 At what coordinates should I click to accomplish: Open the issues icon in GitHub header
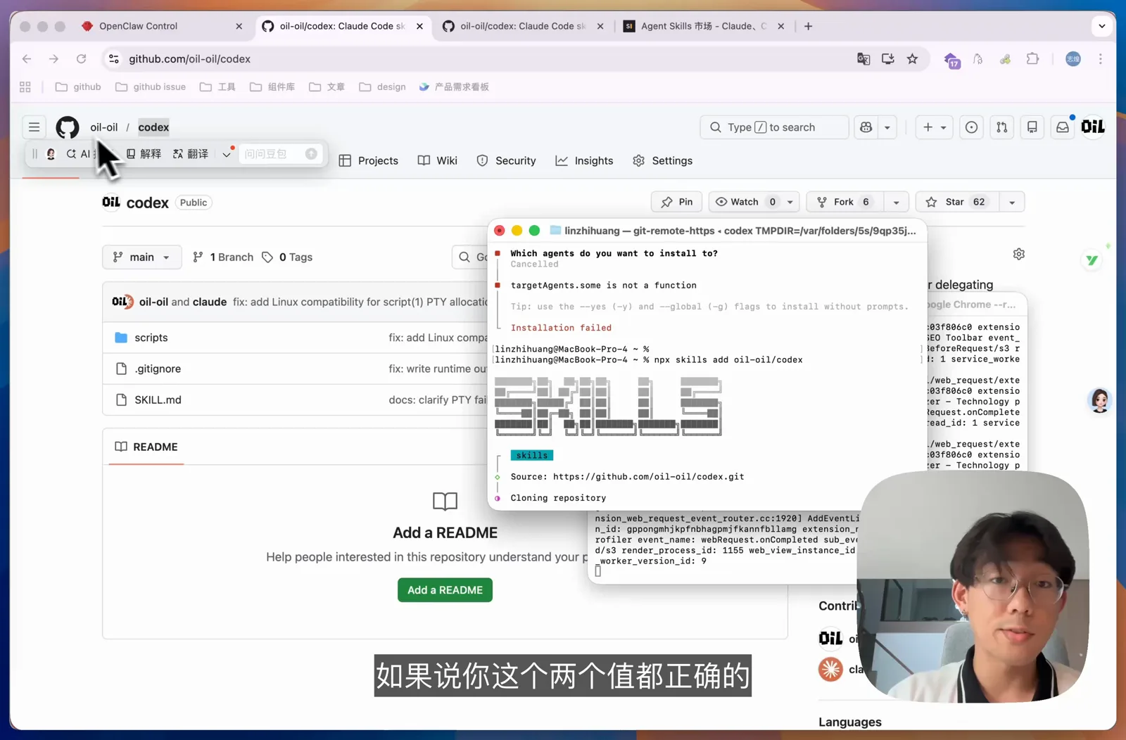pyautogui.click(x=971, y=127)
